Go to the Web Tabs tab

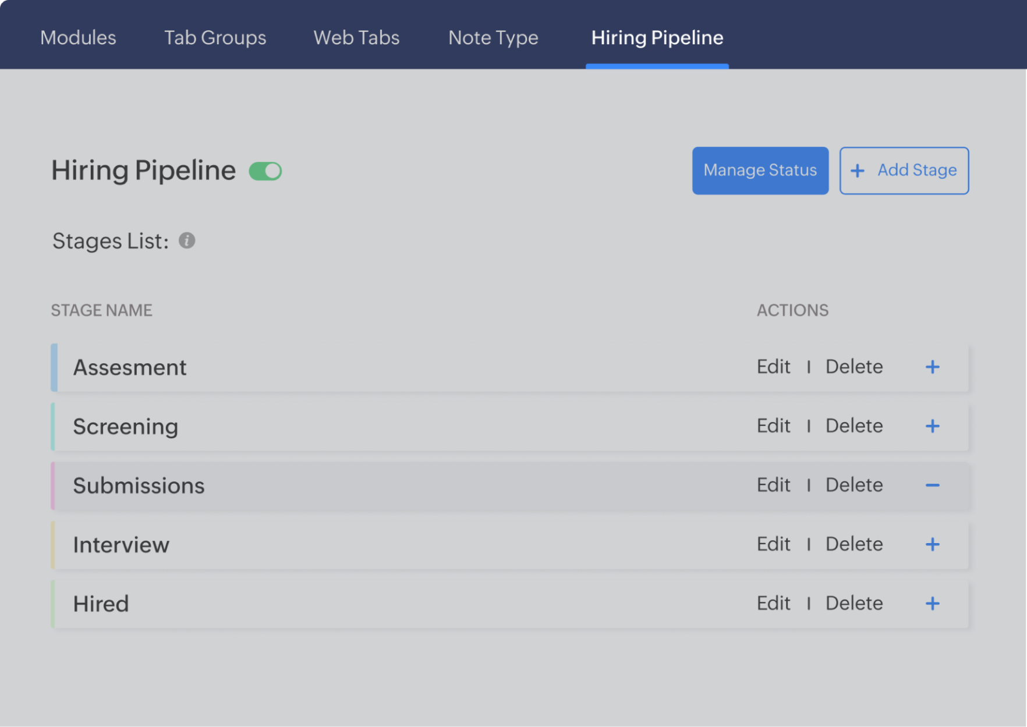click(356, 38)
